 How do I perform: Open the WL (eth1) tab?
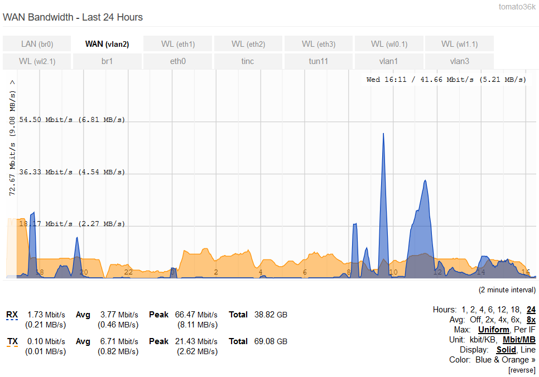coord(178,44)
